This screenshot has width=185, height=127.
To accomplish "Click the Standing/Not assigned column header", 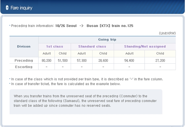I will pos(145,47).
